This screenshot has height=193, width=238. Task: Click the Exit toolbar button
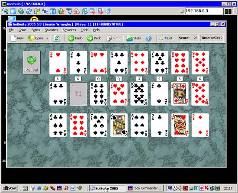pos(166,38)
